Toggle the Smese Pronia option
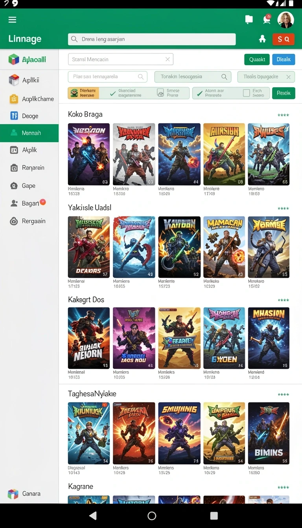Image resolution: width=302 pixels, height=528 pixels. [x=160, y=93]
